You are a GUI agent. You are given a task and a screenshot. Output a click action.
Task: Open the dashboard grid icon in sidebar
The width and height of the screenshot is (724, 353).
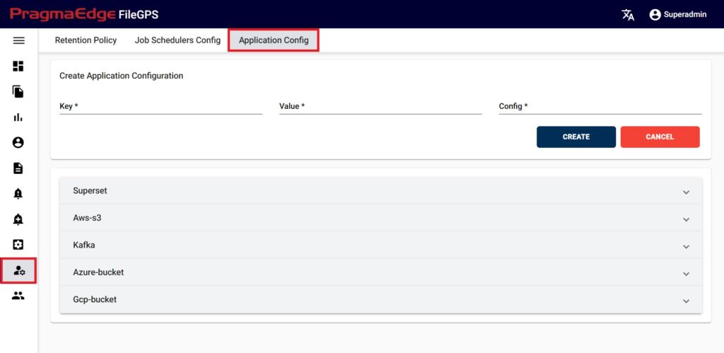coord(18,66)
